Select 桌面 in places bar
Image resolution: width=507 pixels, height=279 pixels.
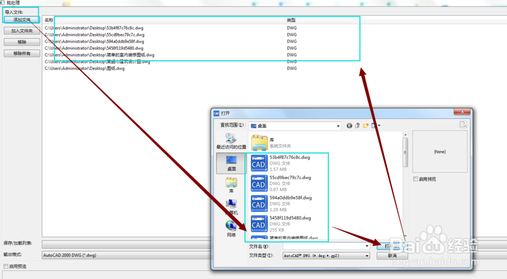[x=231, y=163]
